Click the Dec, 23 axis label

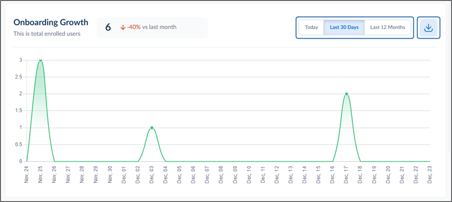point(430,175)
